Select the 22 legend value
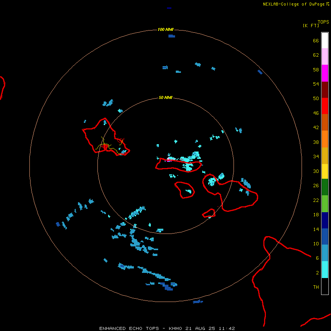The image size is (331, 331). [x=316, y=200]
